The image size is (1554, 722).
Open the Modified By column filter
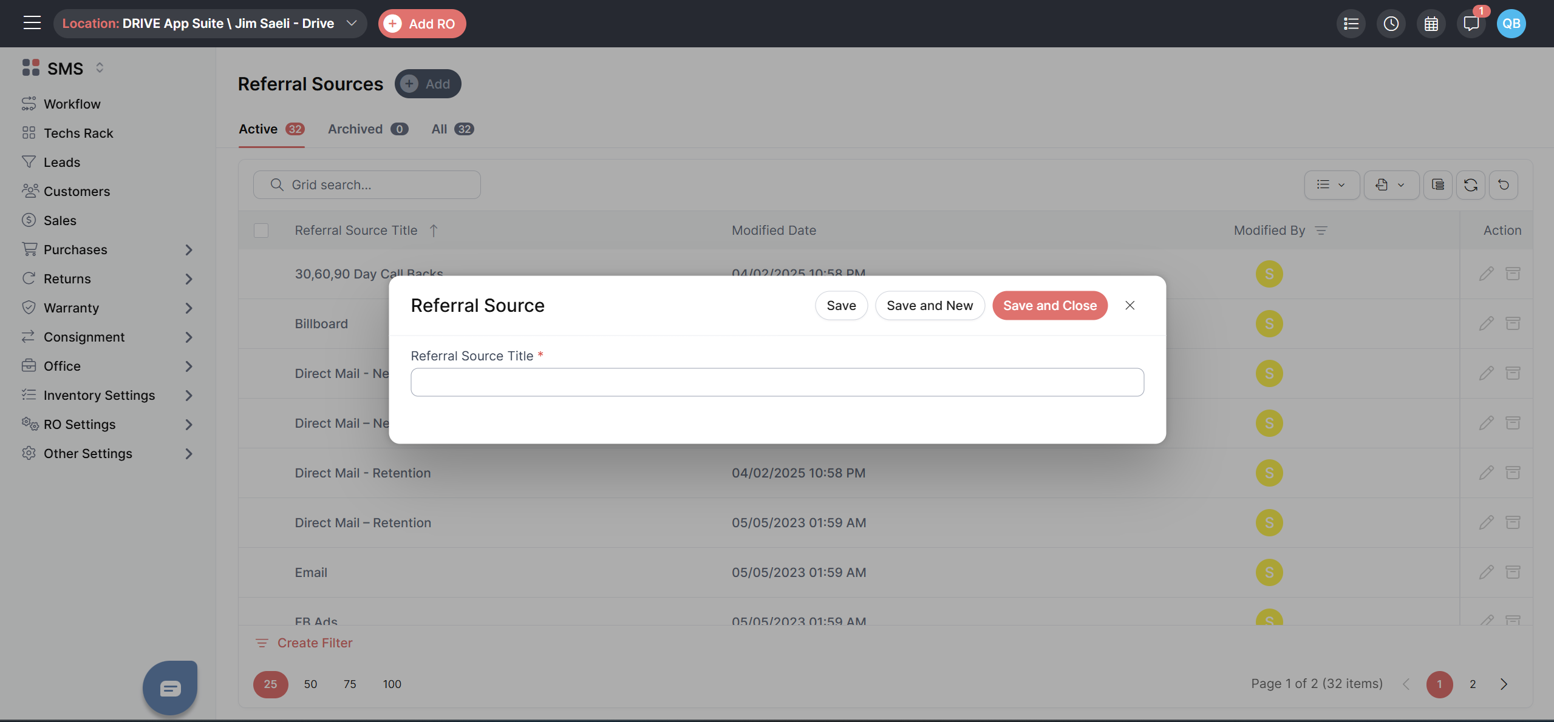coord(1321,231)
